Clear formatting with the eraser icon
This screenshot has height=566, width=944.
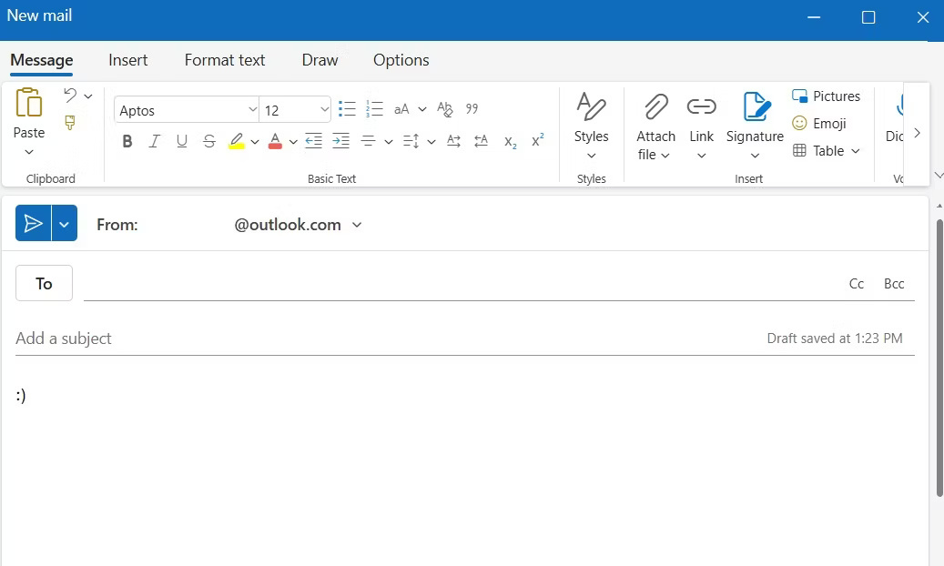tap(445, 109)
